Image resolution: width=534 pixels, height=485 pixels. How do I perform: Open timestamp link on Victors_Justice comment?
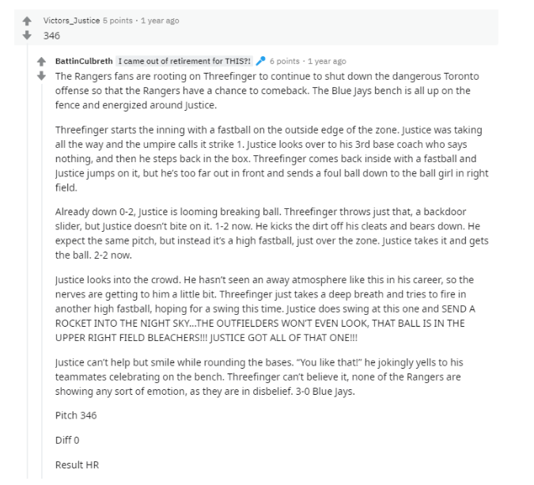pyautogui.click(x=160, y=21)
